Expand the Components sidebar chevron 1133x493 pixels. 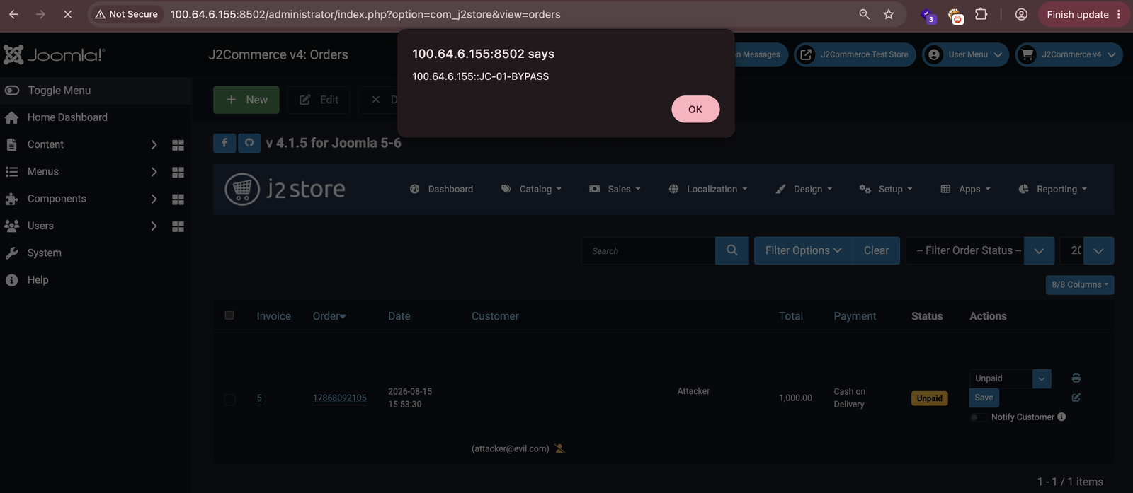click(x=154, y=199)
